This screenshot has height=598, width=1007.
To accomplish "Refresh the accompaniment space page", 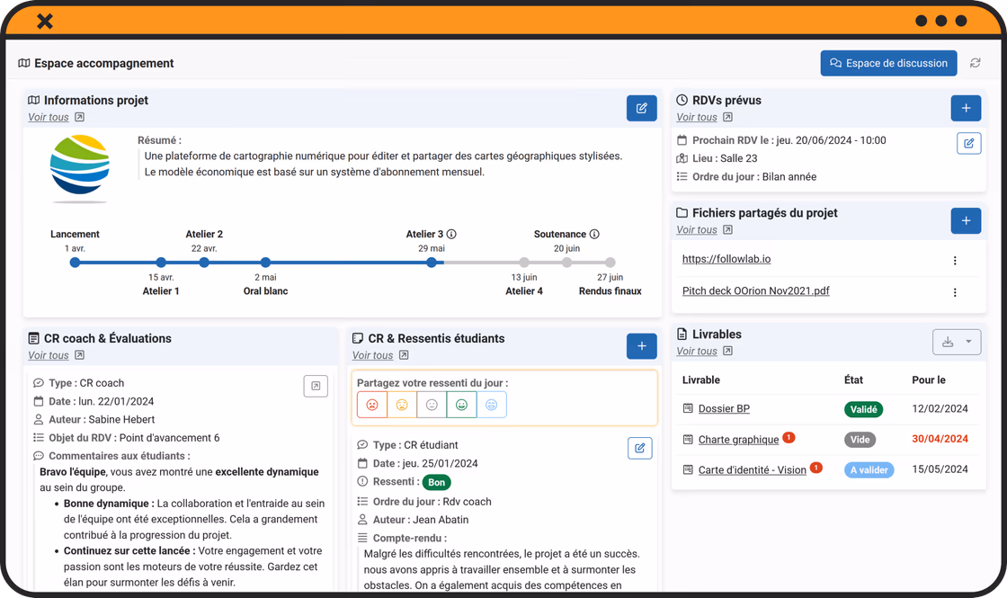I will coord(975,63).
